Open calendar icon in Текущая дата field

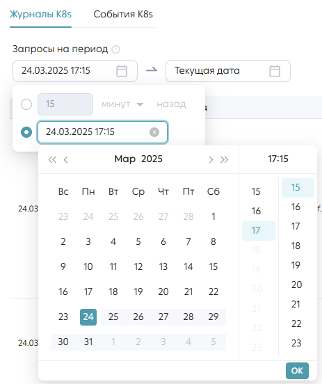(275, 71)
